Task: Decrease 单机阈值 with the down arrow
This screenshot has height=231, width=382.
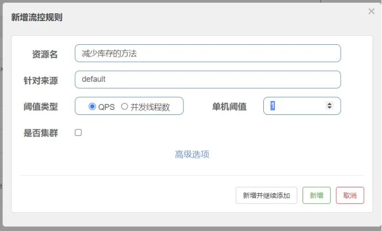Action: 330,107
